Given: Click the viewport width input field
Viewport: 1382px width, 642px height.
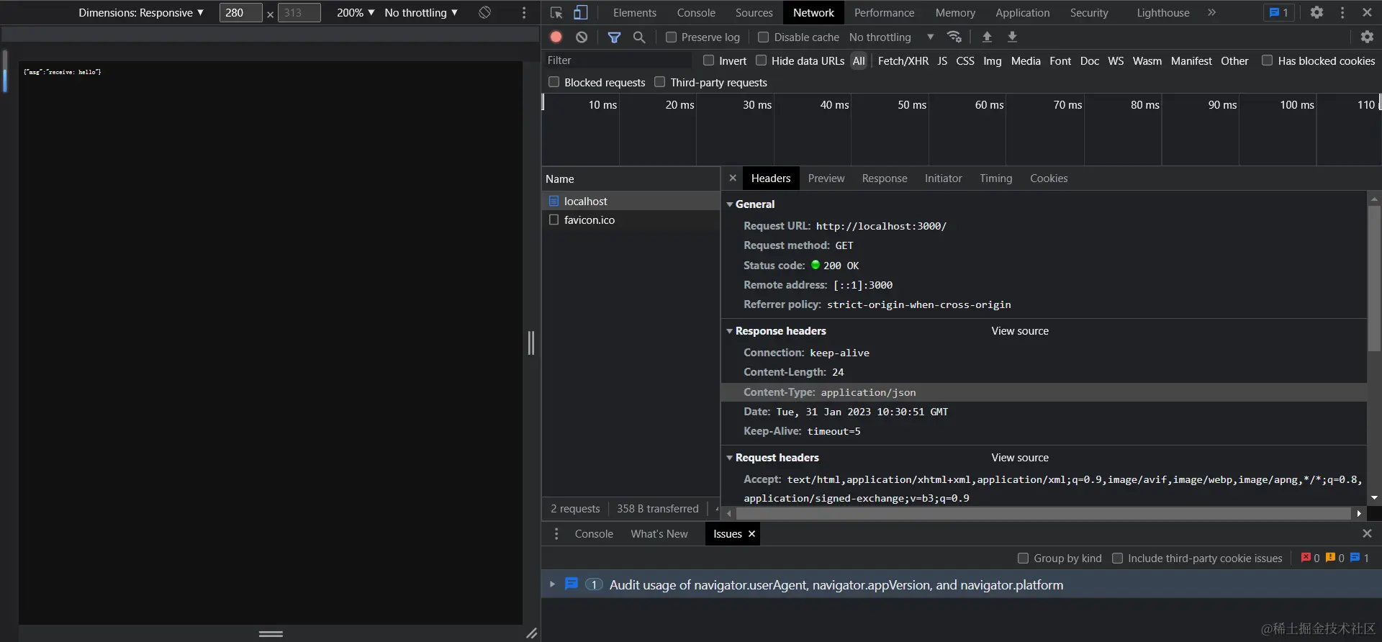Looking at the screenshot, I should click(x=240, y=12).
